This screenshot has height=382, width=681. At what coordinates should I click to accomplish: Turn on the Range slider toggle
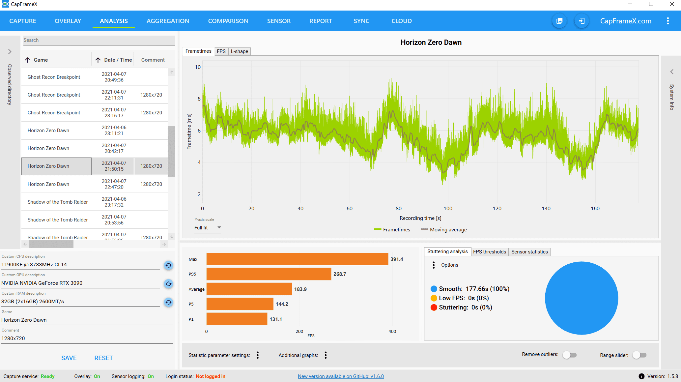pyautogui.click(x=639, y=355)
